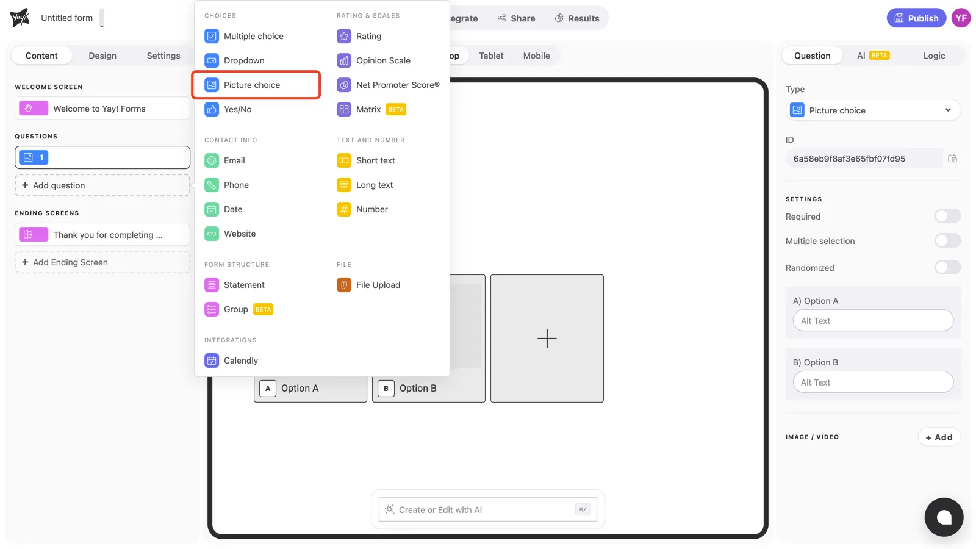Choose the Rating star icon
Image resolution: width=976 pixels, height=549 pixels.
344,36
